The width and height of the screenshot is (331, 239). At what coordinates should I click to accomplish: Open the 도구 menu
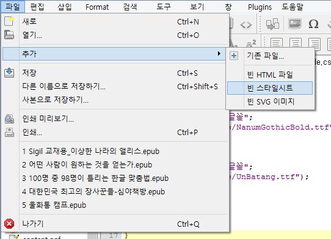[164, 7]
